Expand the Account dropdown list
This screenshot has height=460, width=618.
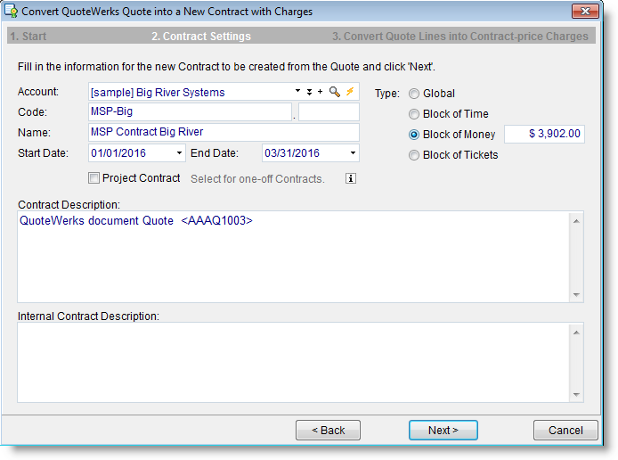click(x=297, y=92)
